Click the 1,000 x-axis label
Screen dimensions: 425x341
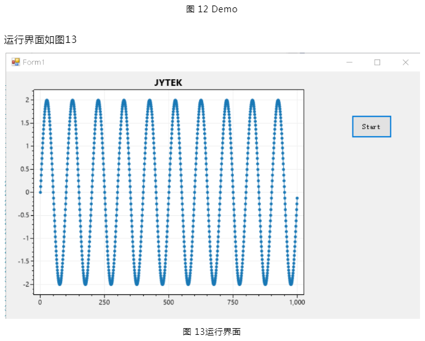pos(297,302)
